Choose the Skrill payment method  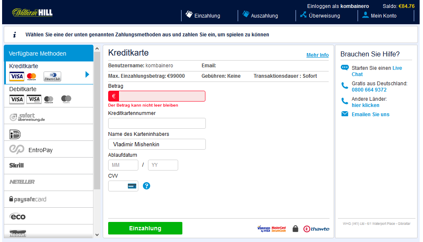pyautogui.click(x=49, y=166)
